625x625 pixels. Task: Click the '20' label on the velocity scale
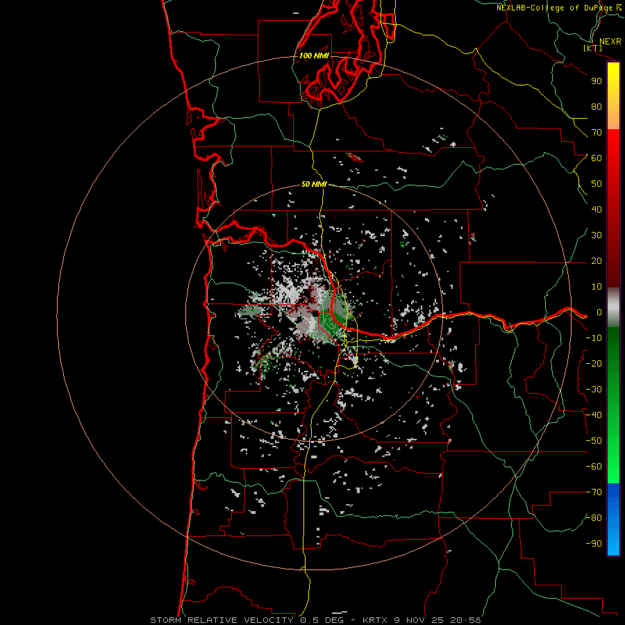(x=597, y=261)
